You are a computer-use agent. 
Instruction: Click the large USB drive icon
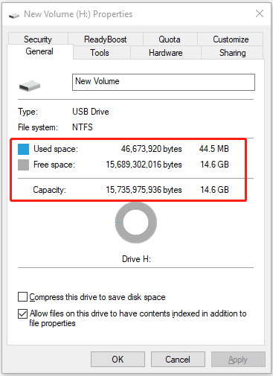click(30, 86)
